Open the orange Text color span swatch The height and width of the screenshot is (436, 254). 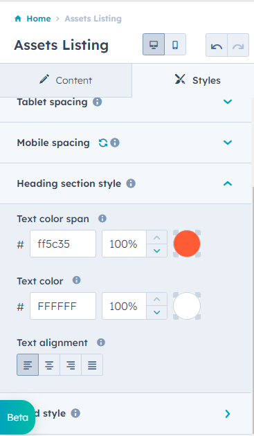(187, 244)
